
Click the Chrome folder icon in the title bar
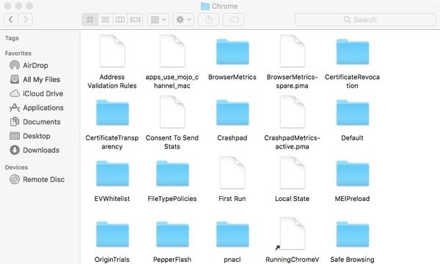205,6
